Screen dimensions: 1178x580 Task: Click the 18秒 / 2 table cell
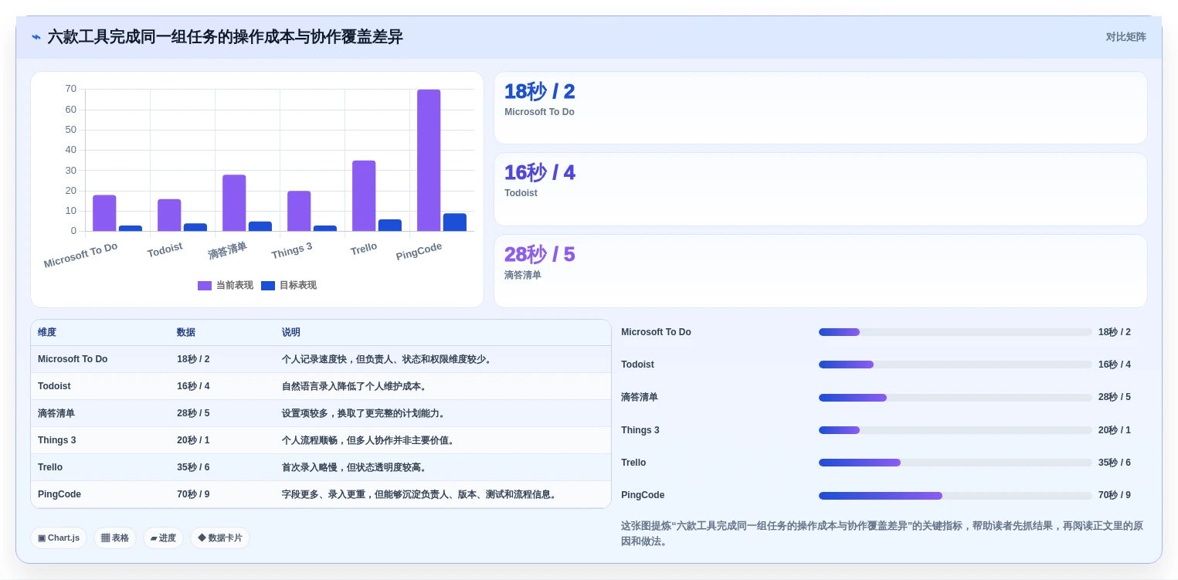(x=193, y=359)
